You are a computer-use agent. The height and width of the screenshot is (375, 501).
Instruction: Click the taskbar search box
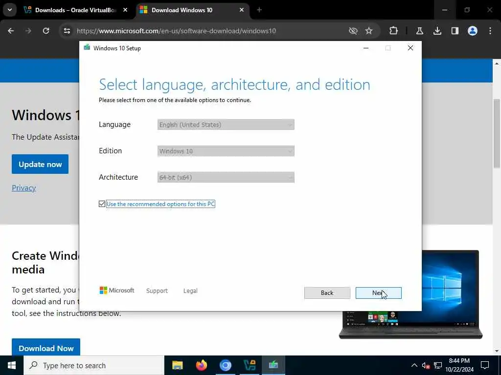94,365
